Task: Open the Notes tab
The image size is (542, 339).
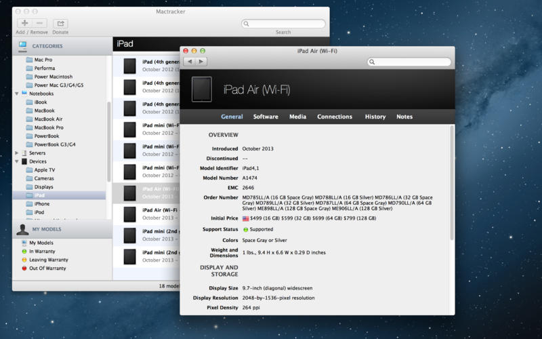Action: [404, 117]
